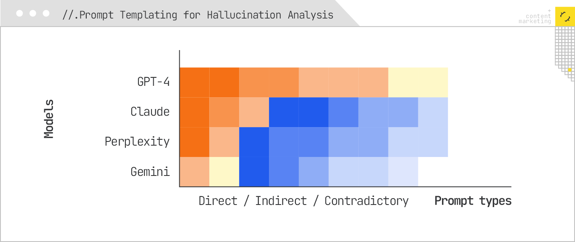575x242 pixels.
Task: Click the plus sign above 'content marketing'
Action: (549, 11)
